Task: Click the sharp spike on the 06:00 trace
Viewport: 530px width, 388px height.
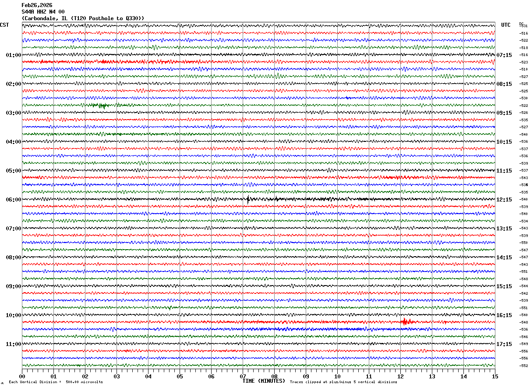Action: pyautogui.click(x=248, y=199)
